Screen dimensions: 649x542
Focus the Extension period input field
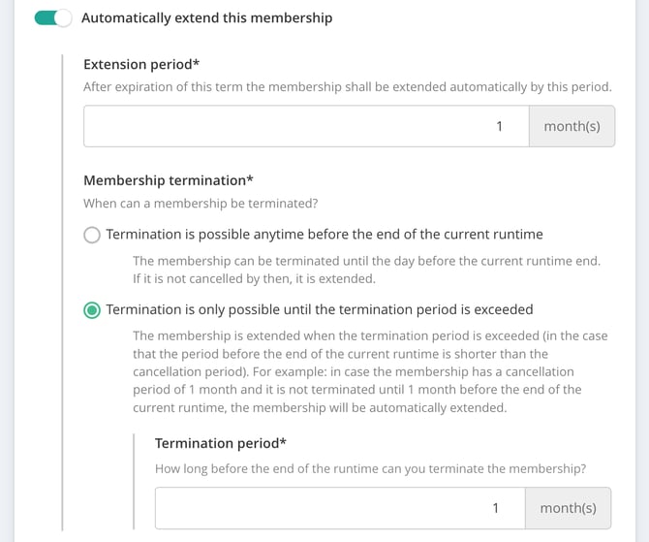[306, 126]
